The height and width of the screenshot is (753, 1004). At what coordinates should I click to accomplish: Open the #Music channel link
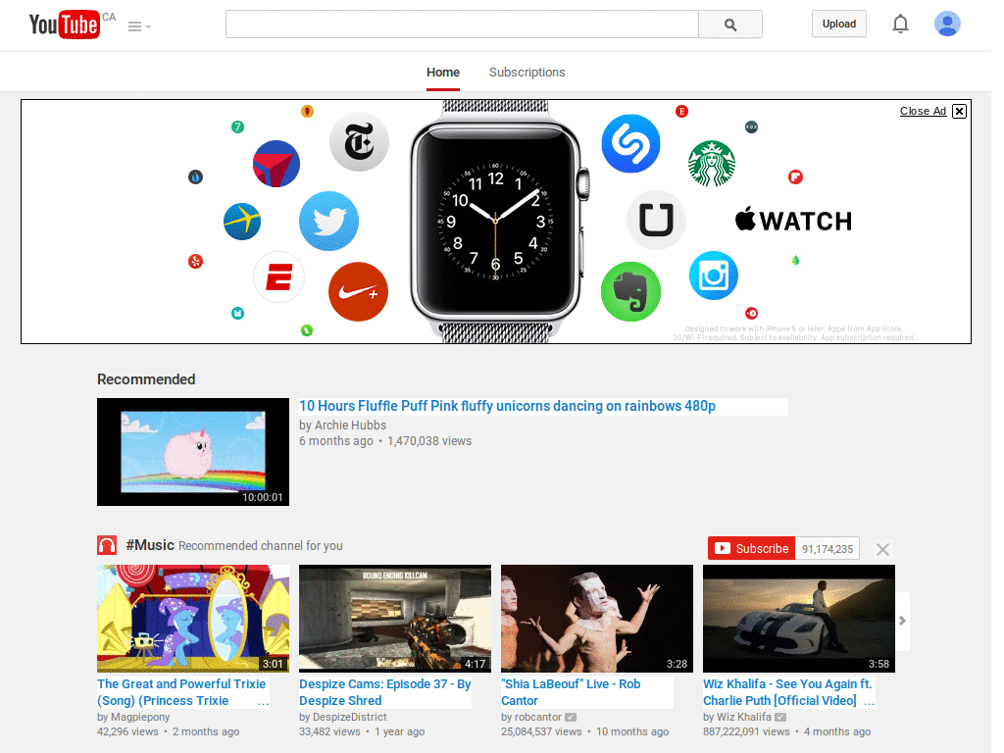coord(150,545)
